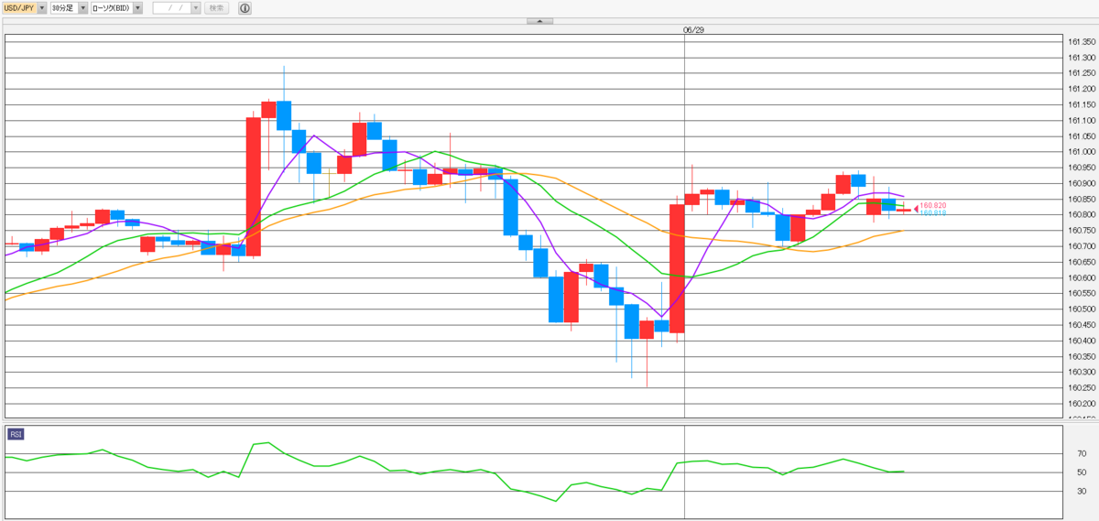Click the 161.350 price axis label
The height and width of the screenshot is (521, 1099).
pos(1083,41)
